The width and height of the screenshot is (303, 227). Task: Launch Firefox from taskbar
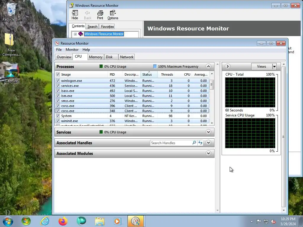pos(63,221)
